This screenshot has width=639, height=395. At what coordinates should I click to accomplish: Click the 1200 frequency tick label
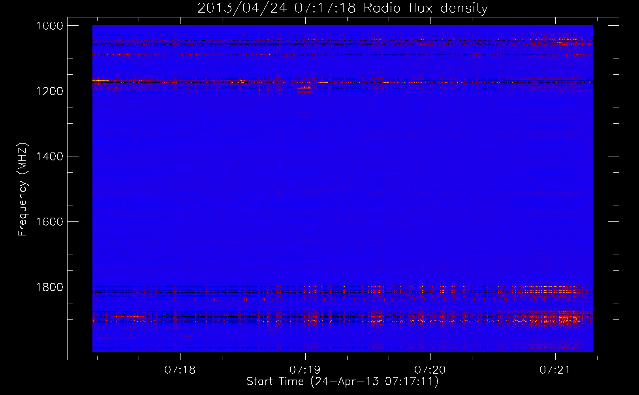point(49,91)
